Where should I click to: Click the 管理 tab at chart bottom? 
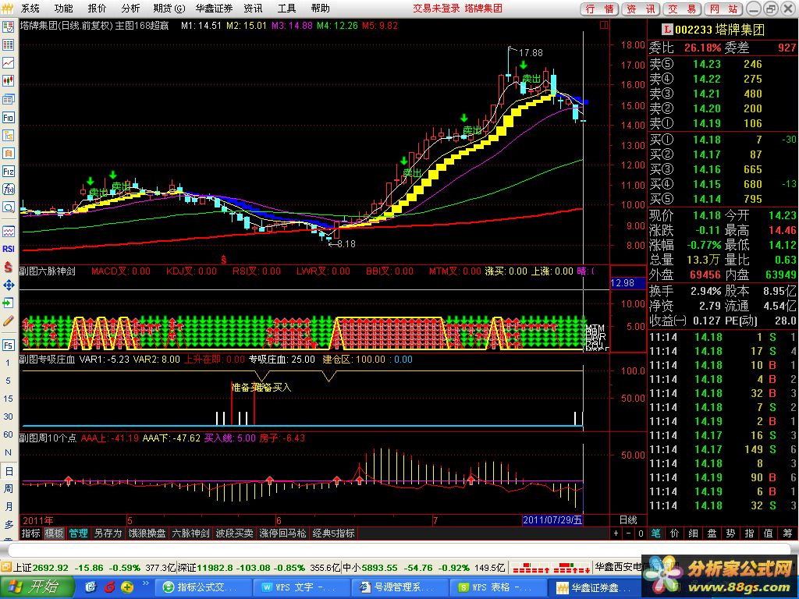pyautogui.click(x=78, y=533)
